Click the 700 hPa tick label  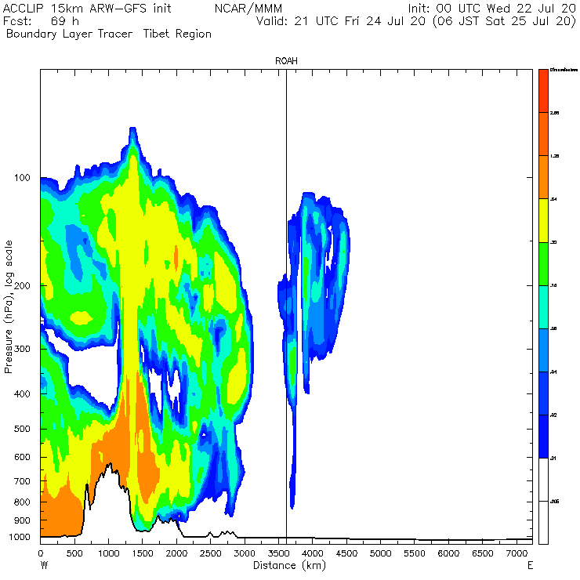[22, 481]
